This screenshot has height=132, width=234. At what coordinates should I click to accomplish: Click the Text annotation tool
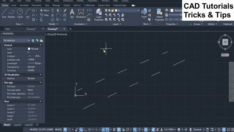click(x=72, y=14)
